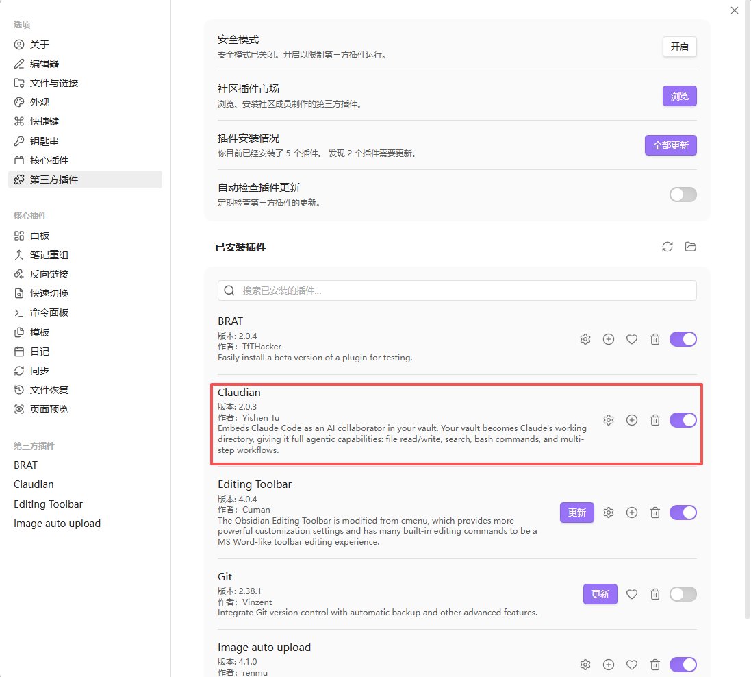The width and height of the screenshot is (751, 677).
Task: Open BRAT plugin settings gear
Action: click(585, 339)
